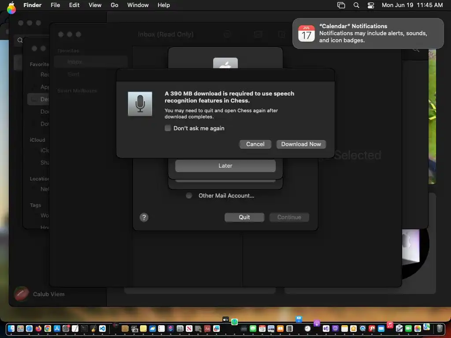Open Launchpad from the Dock
Viewport: 451px width, 338px height.
coord(20,328)
